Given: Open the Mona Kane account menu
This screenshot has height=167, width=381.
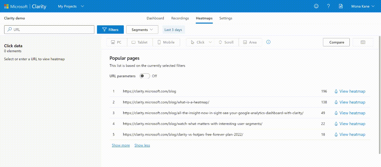Looking at the screenshot, I should click(x=363, y=6).
